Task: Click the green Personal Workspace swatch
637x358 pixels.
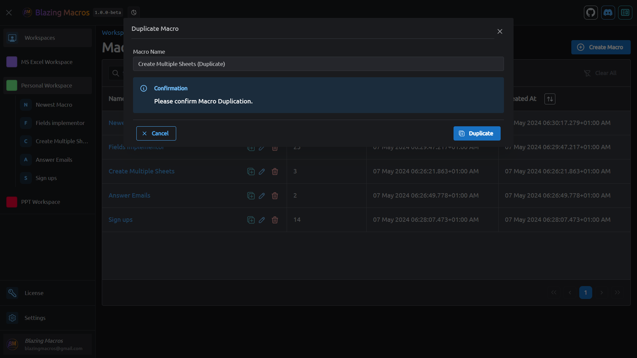Action: click(12, 86)
